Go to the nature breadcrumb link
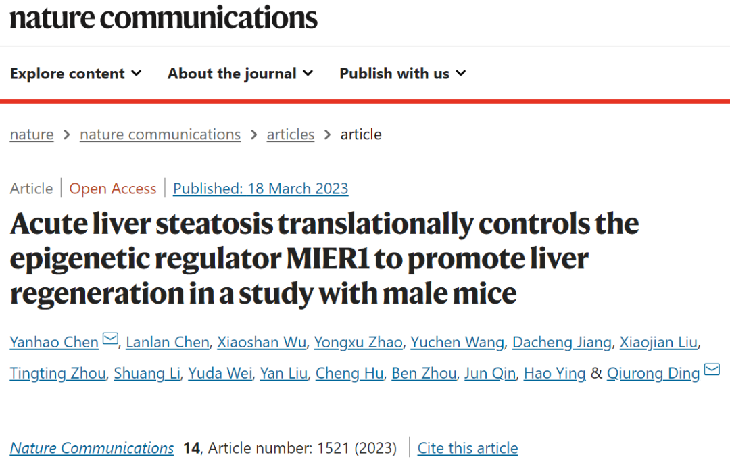This screenshot has width=730, height=461. pyautogui.click(x=32, y=135)
